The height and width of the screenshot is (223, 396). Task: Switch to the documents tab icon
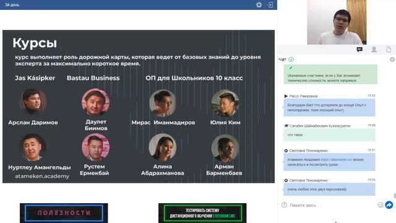[389, 50]
